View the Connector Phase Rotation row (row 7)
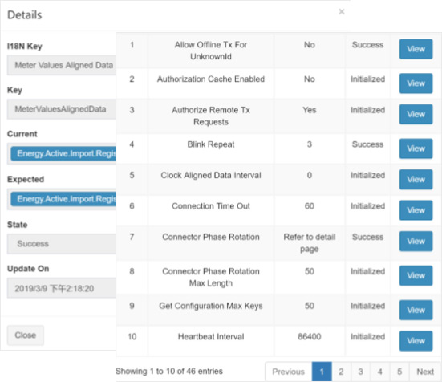 pyautogui.click(x=416, y=241)
